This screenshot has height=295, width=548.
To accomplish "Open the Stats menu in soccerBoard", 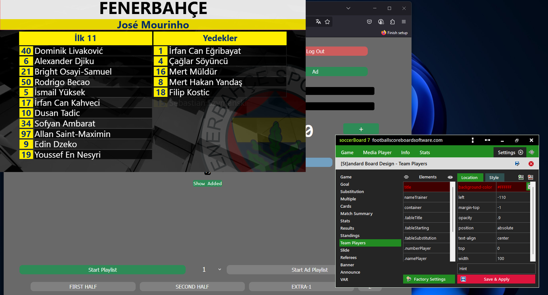I will pyautogui.click(x=424, y=152).
